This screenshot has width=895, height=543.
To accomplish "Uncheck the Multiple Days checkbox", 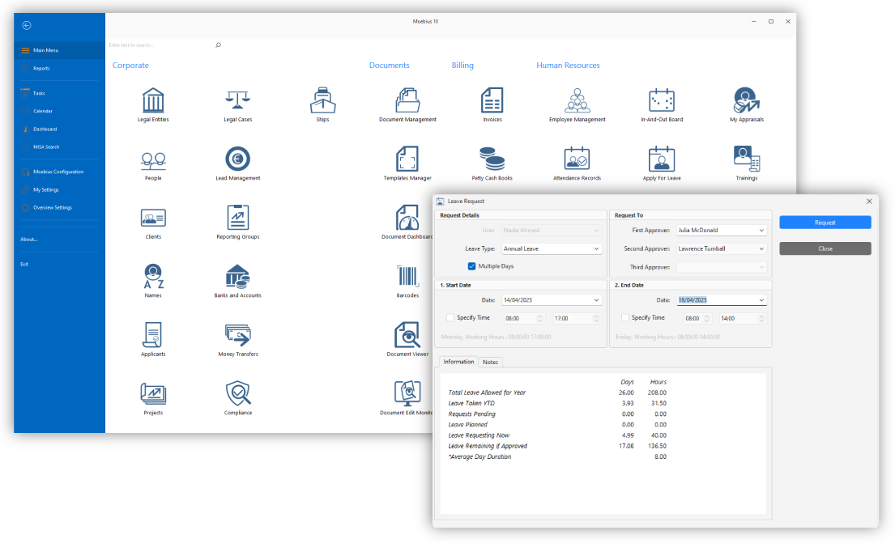I will [x=471, y=266].
